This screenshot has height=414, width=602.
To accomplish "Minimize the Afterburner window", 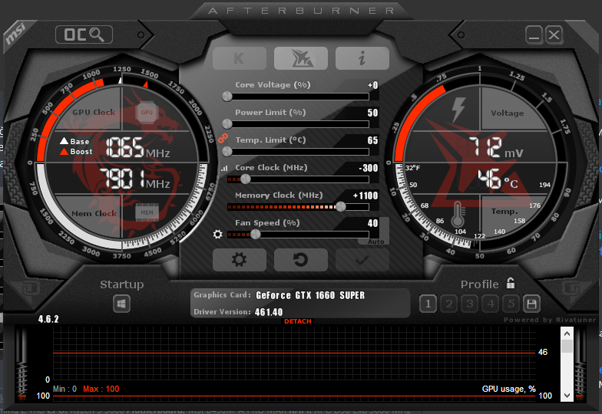I will point(534,35).
